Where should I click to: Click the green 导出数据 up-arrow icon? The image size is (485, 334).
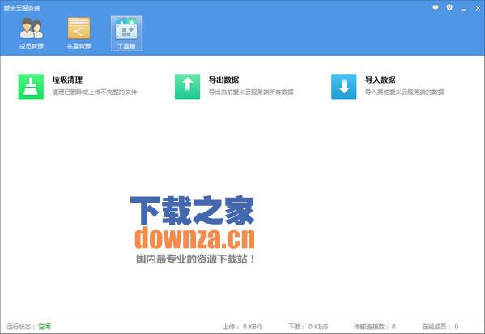[x=188, y=87]
